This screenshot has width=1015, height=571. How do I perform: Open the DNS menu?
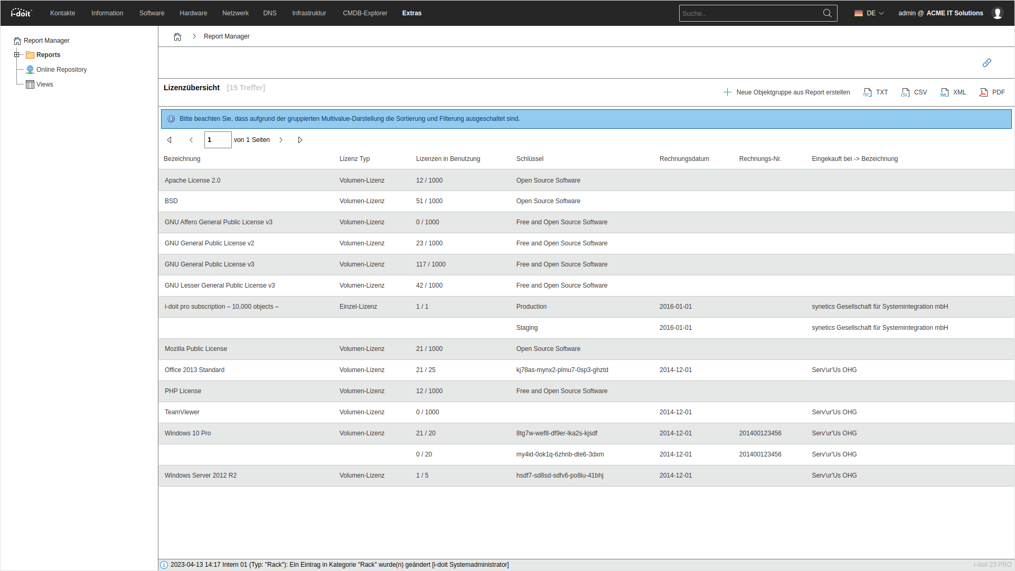270,13
